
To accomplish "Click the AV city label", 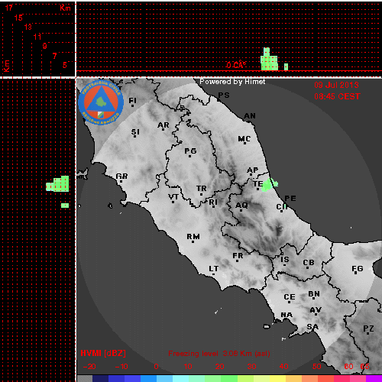I will tap(316, 310).
